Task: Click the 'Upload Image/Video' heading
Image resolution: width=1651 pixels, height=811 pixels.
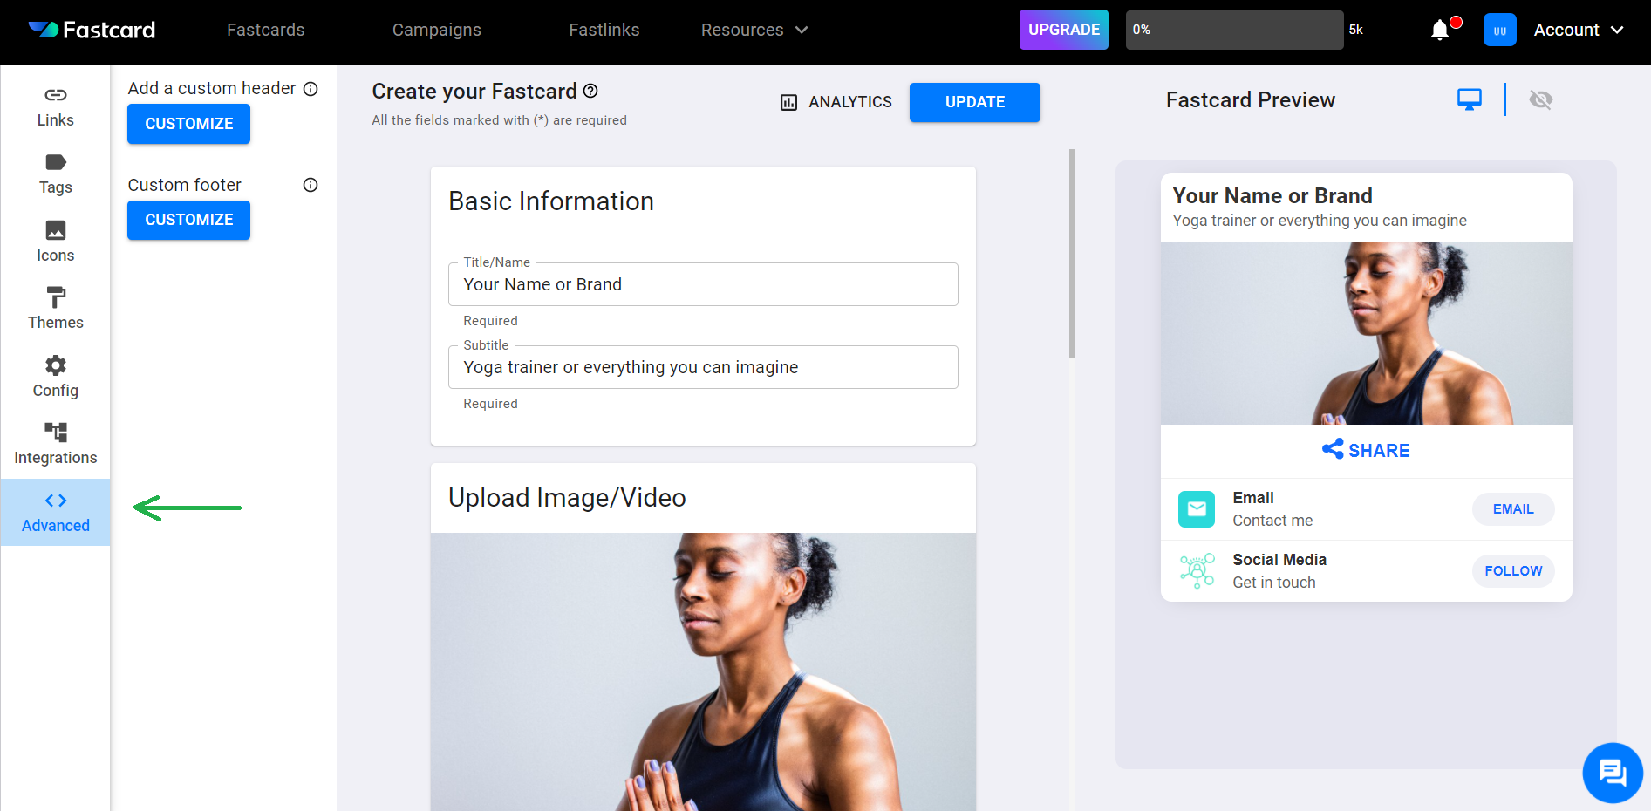Action: tap(567, 498)
